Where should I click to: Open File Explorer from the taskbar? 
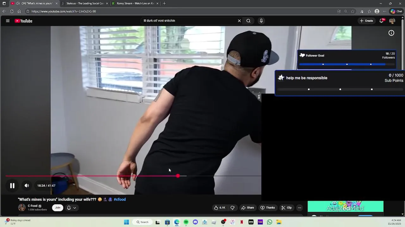(279, 222)
